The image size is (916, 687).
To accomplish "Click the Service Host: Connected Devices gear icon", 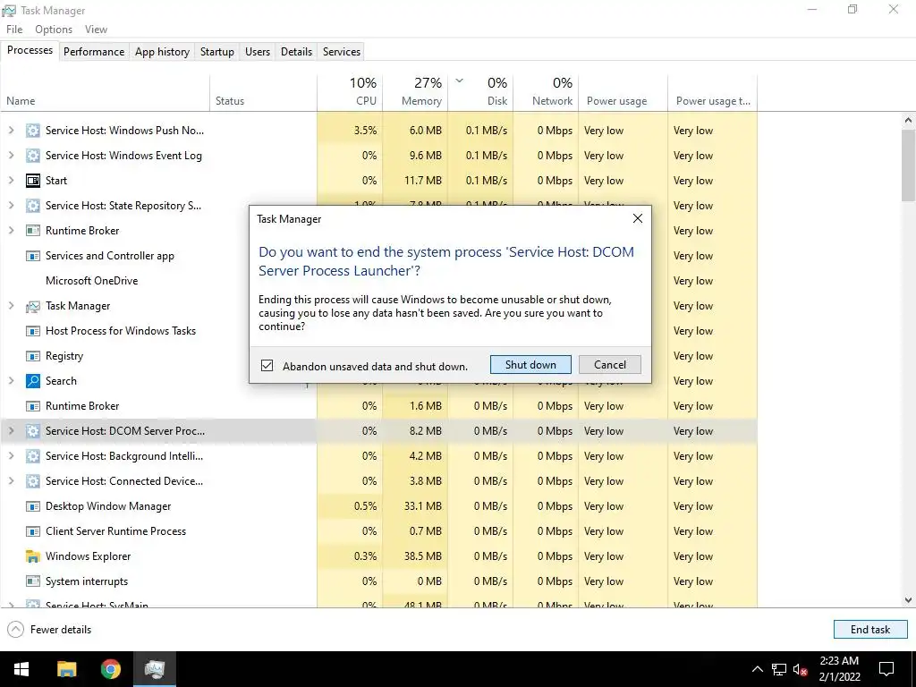I will [33, 481].
